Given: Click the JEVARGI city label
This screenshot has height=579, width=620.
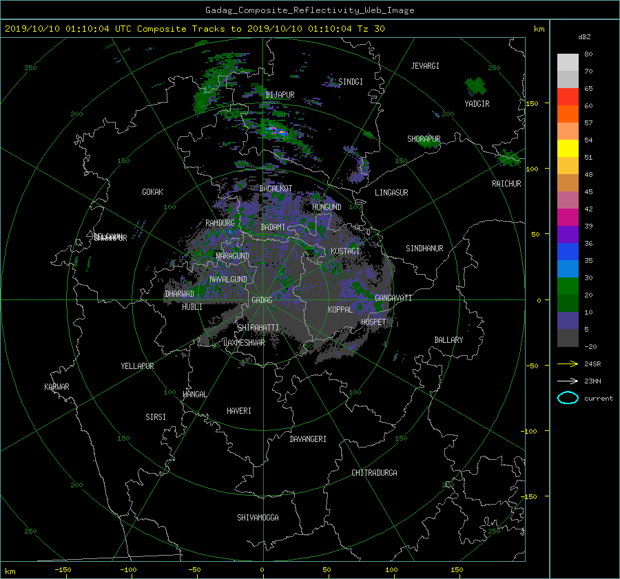Looking at the screenshot, I should 425,66.
